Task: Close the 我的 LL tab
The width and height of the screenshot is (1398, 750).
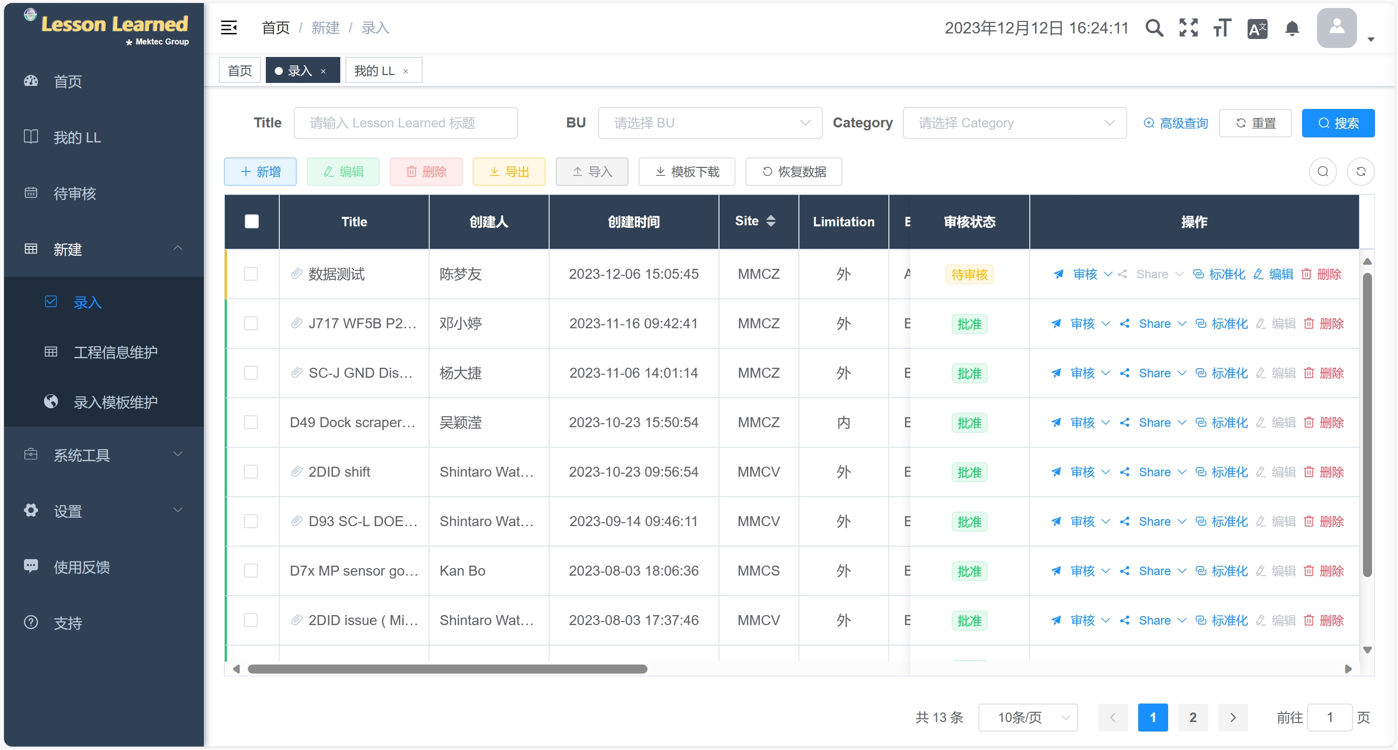Action: 405,71
